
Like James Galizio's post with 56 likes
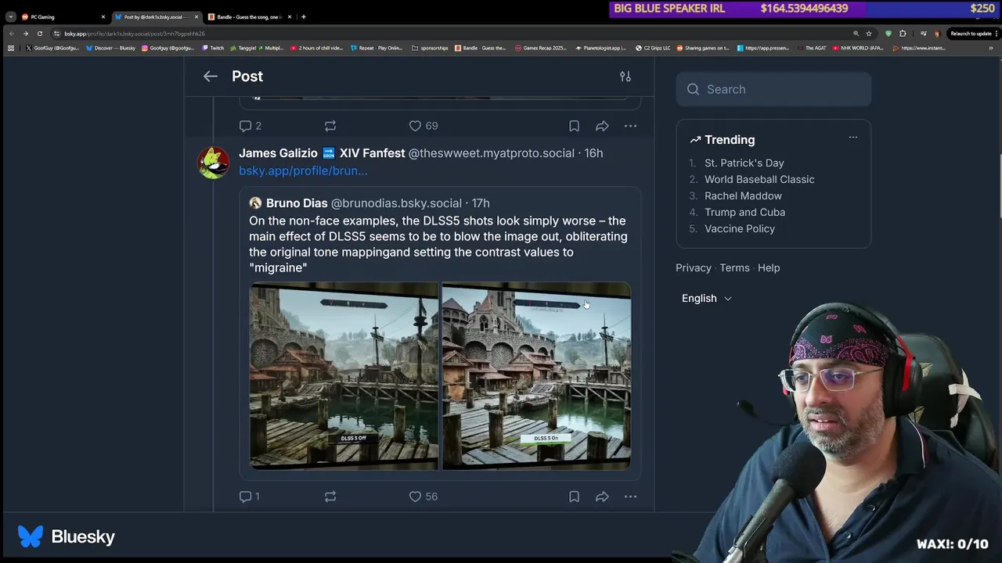(x=424, y=496)
